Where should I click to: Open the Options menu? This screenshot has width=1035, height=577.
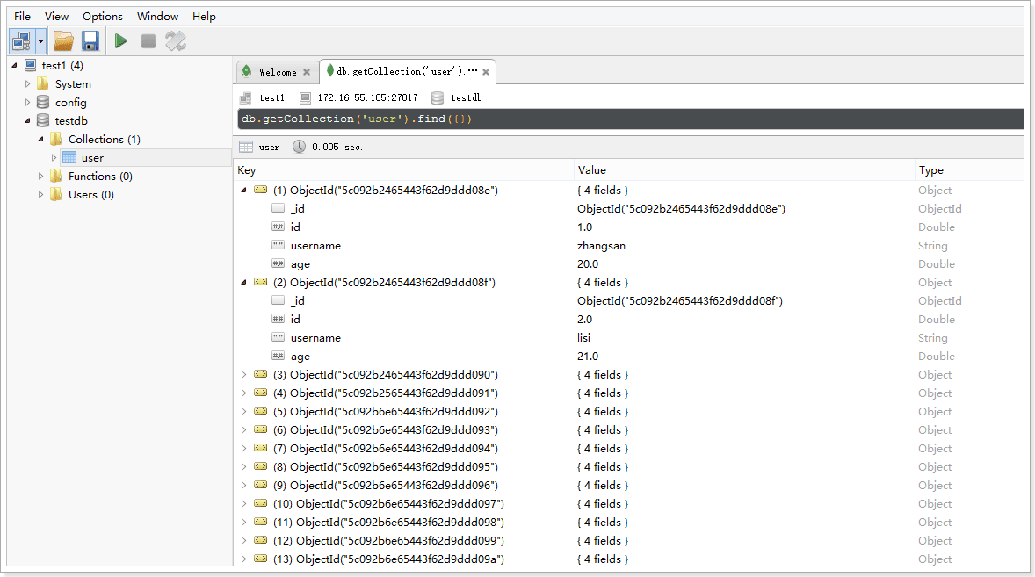[x=103, y=17]
